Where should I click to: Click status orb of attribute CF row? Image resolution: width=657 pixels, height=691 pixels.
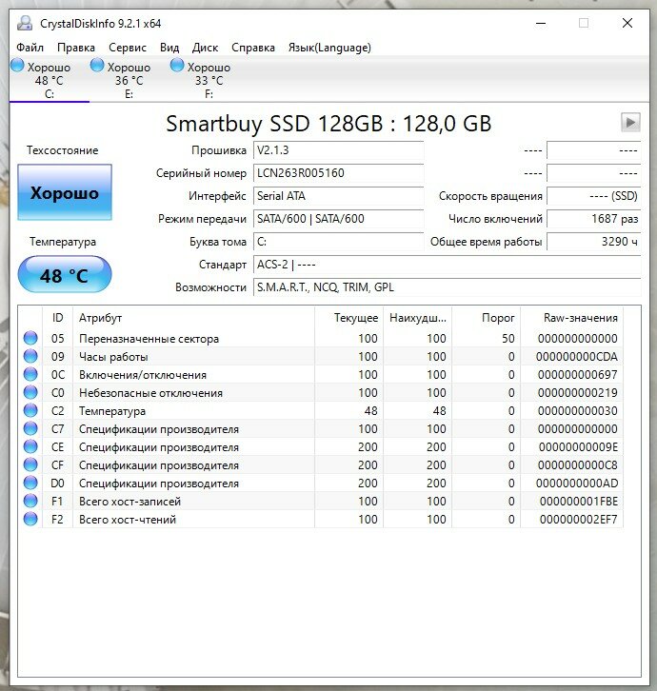tap(30, 464)
